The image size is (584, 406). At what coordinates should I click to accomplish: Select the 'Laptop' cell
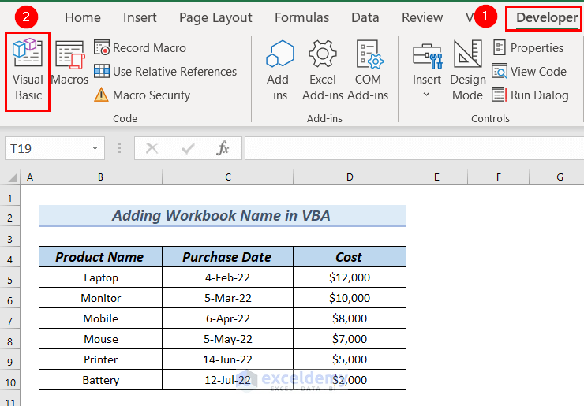100,277
